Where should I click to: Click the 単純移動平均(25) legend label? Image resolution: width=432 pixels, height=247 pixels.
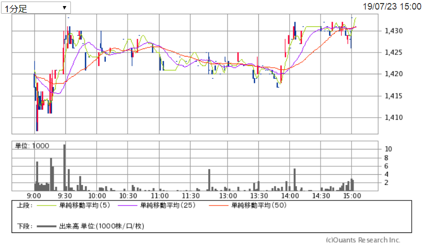point(168,205)
